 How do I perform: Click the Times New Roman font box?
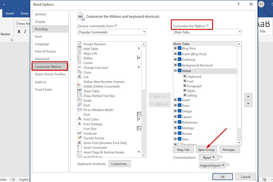coord(23,24)
